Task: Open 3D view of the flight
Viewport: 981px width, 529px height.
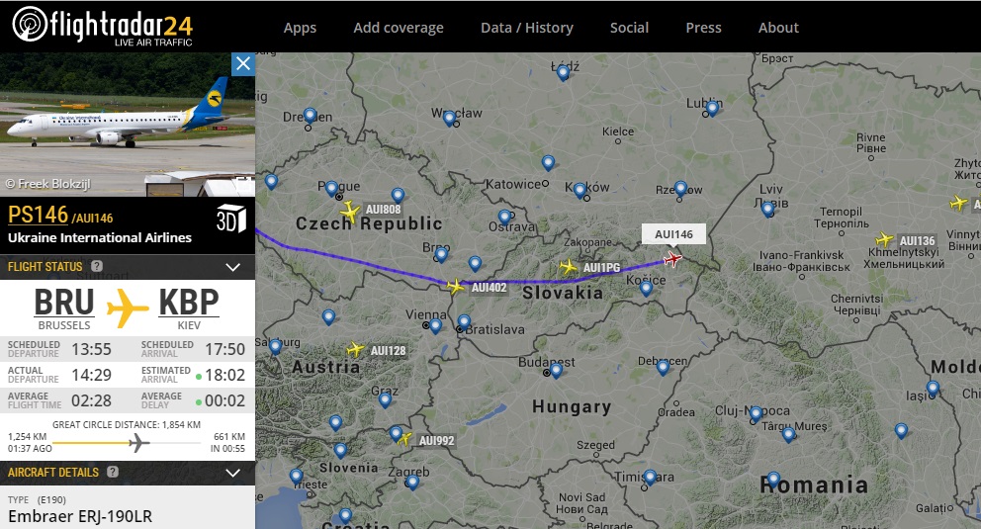Action: (x=230, y=219)
